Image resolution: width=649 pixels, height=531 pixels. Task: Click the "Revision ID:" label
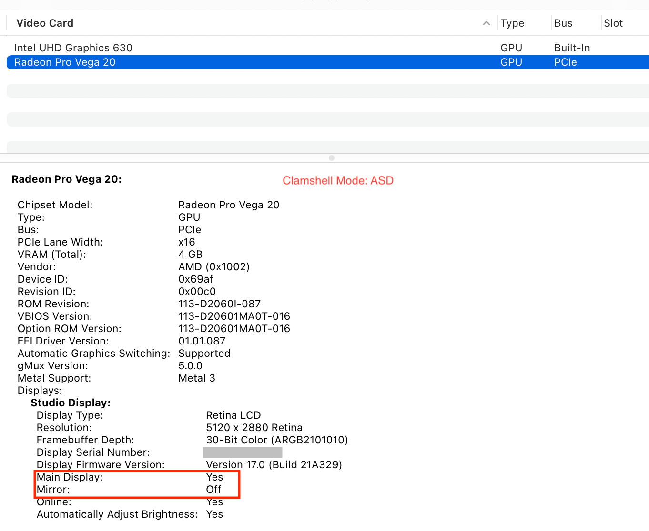(47, 292)
